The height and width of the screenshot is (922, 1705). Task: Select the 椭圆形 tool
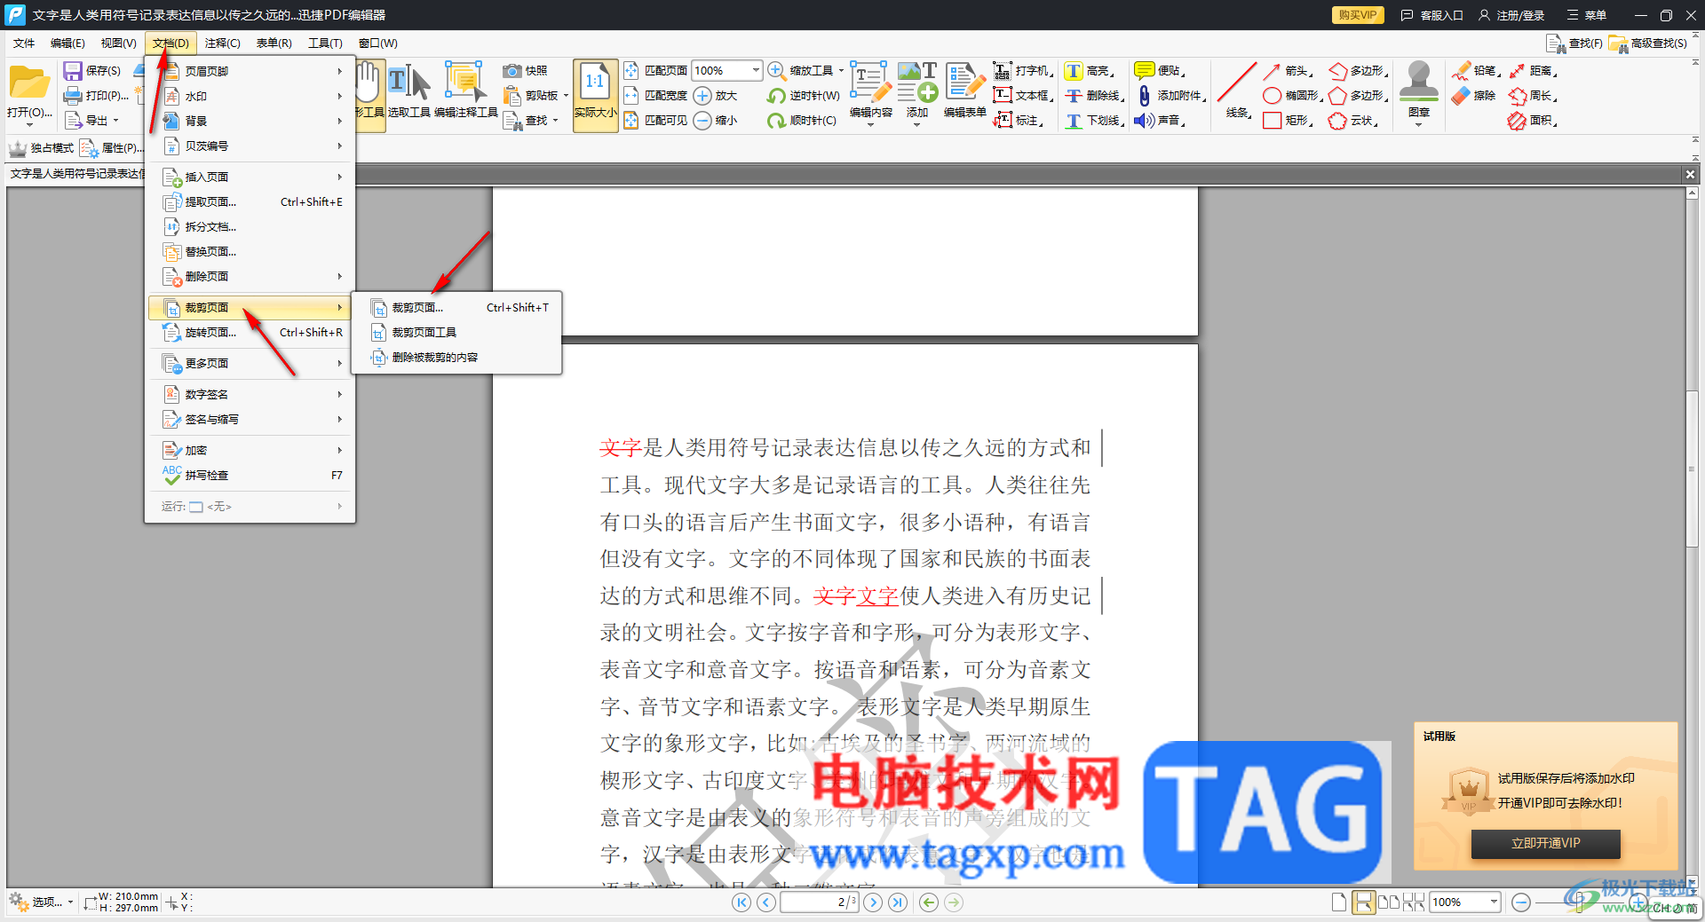point(1292,96)
